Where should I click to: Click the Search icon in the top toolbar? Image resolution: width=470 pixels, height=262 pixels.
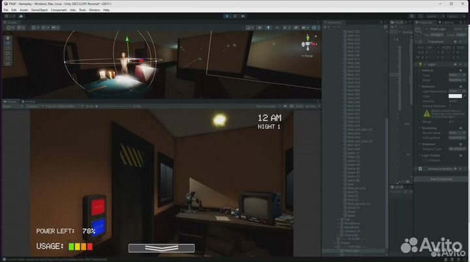click(x=421, y=16)
